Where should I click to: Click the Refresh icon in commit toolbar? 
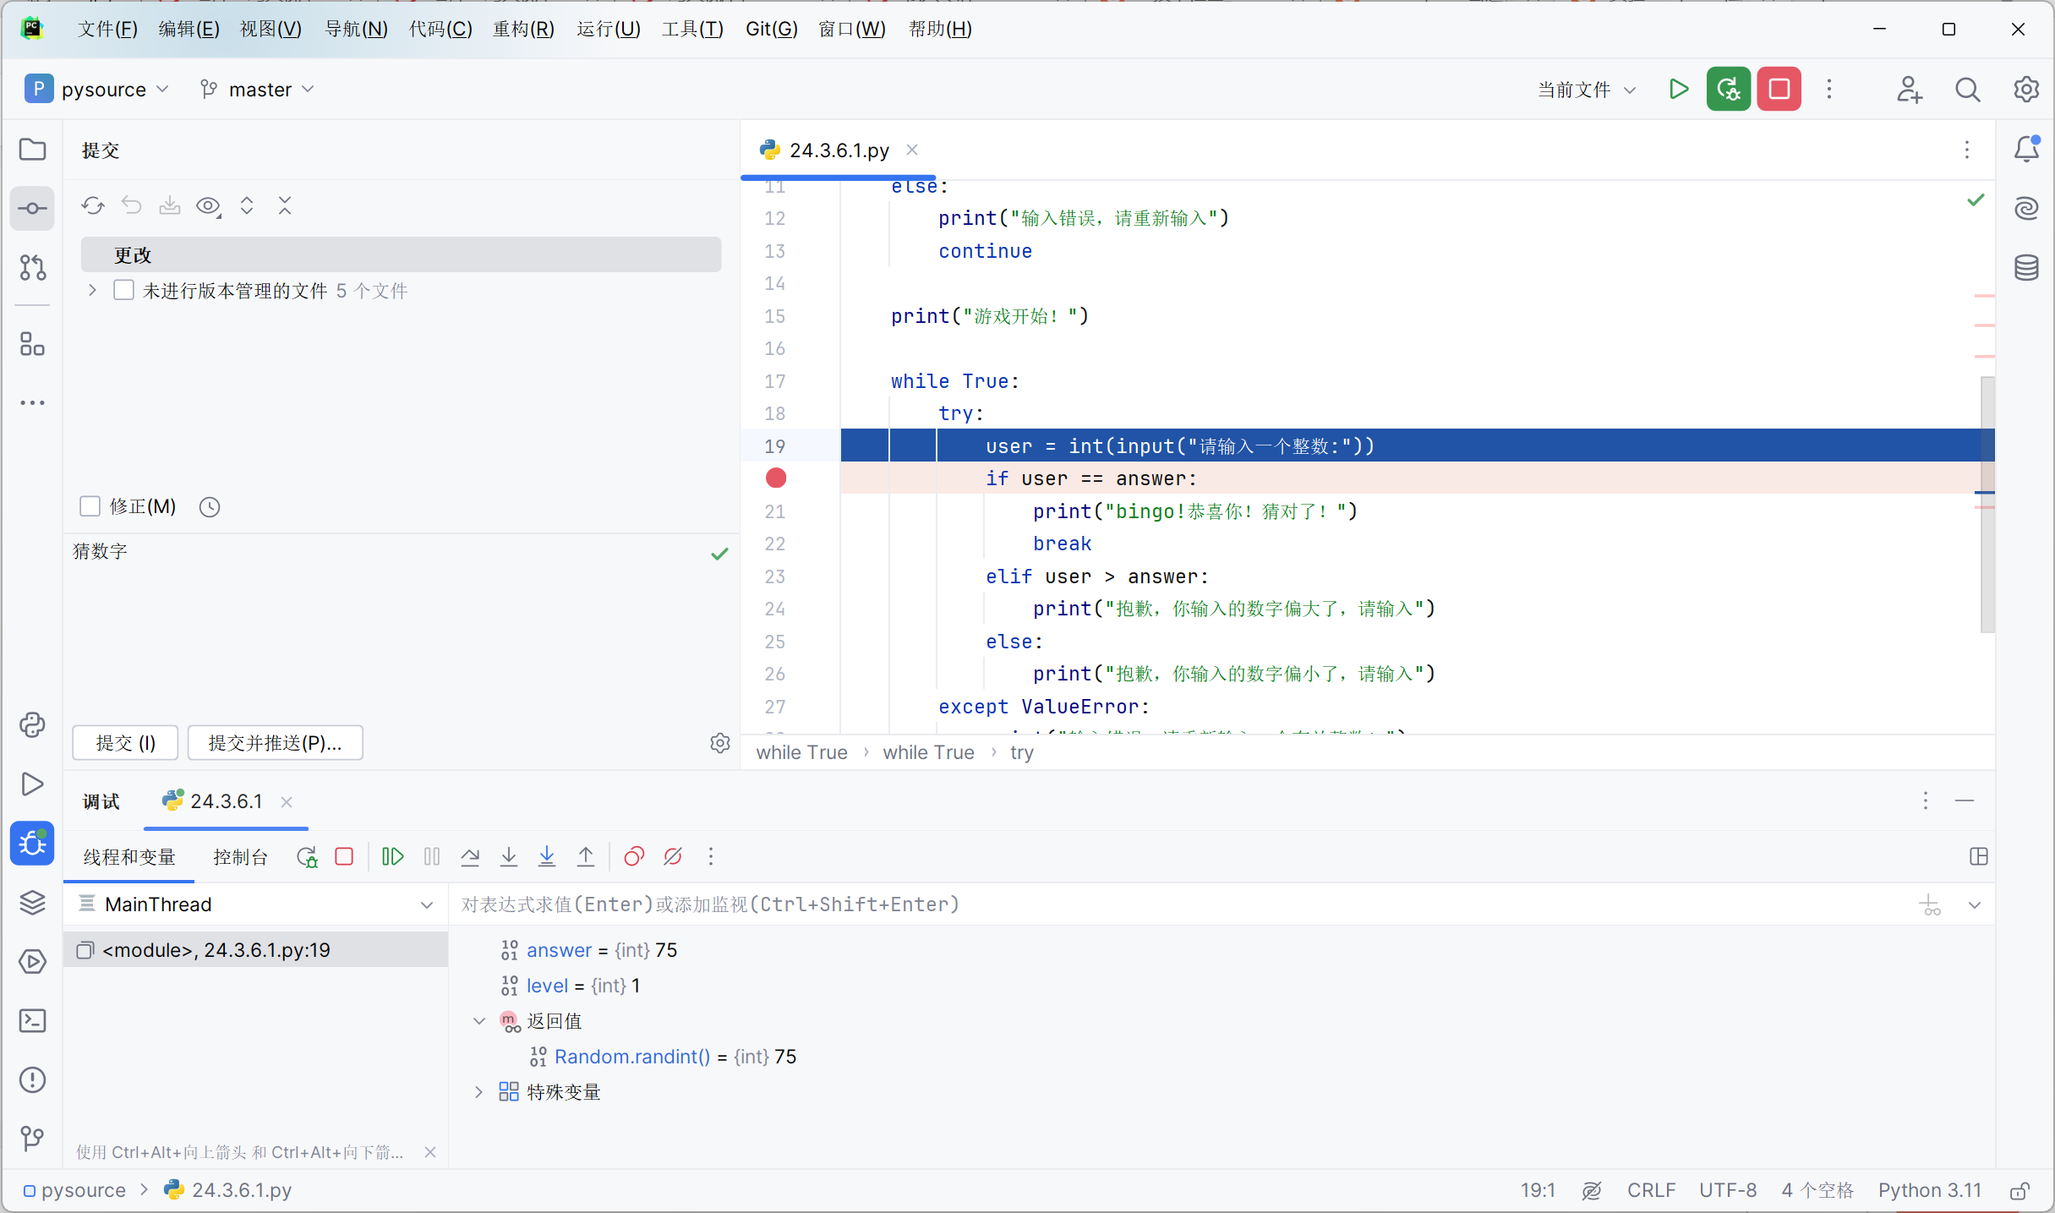(x=93, y=205)
